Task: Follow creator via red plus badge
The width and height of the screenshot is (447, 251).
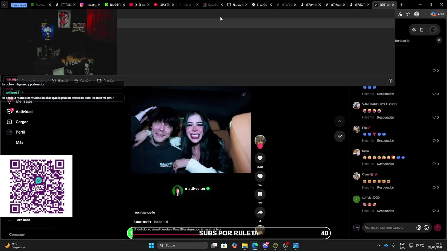Action: 260,146
